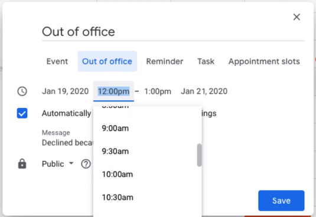This screenshot has width=316, height=217.
Task: Click the clock icon beside the dates
Action: (x=22, y=91)
